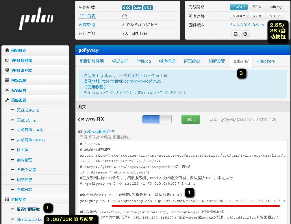Click the shuffle icon beside 系统信息
This screenshot has height=224, width=291.
(7, 90)
